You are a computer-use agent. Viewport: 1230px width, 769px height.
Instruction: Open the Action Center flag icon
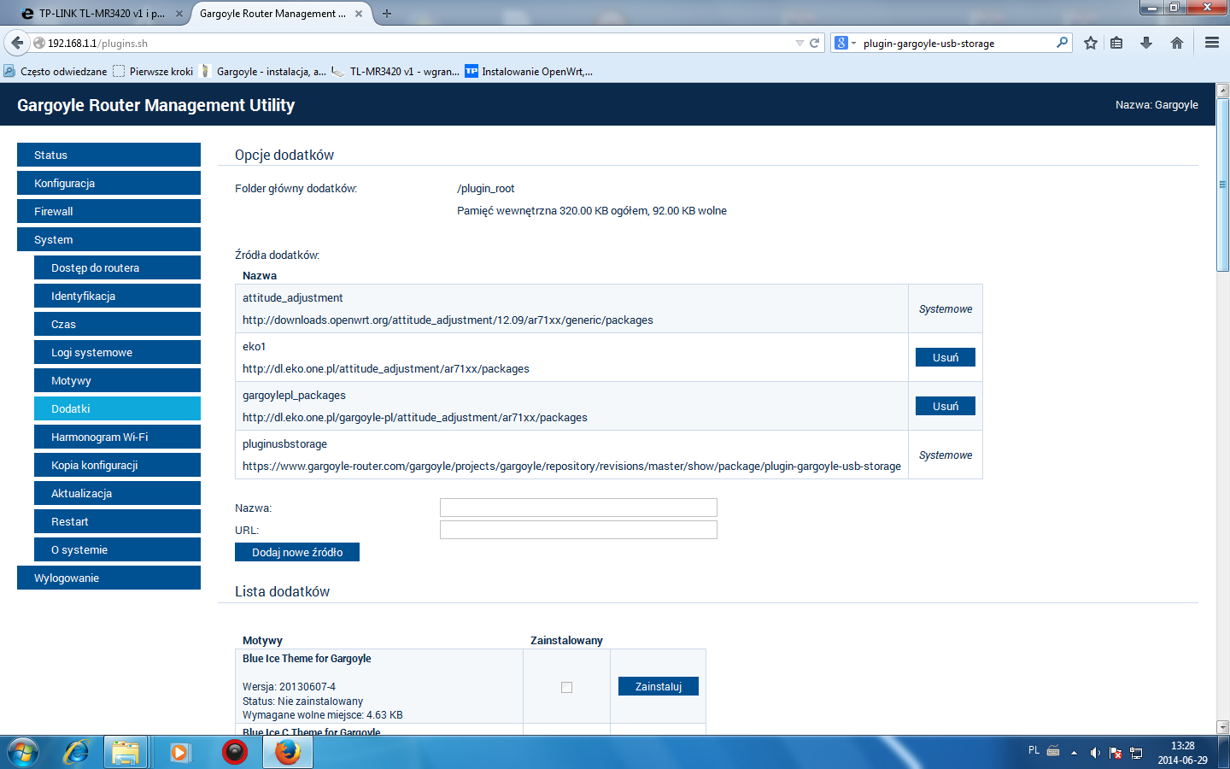(x=1116, y=753)
